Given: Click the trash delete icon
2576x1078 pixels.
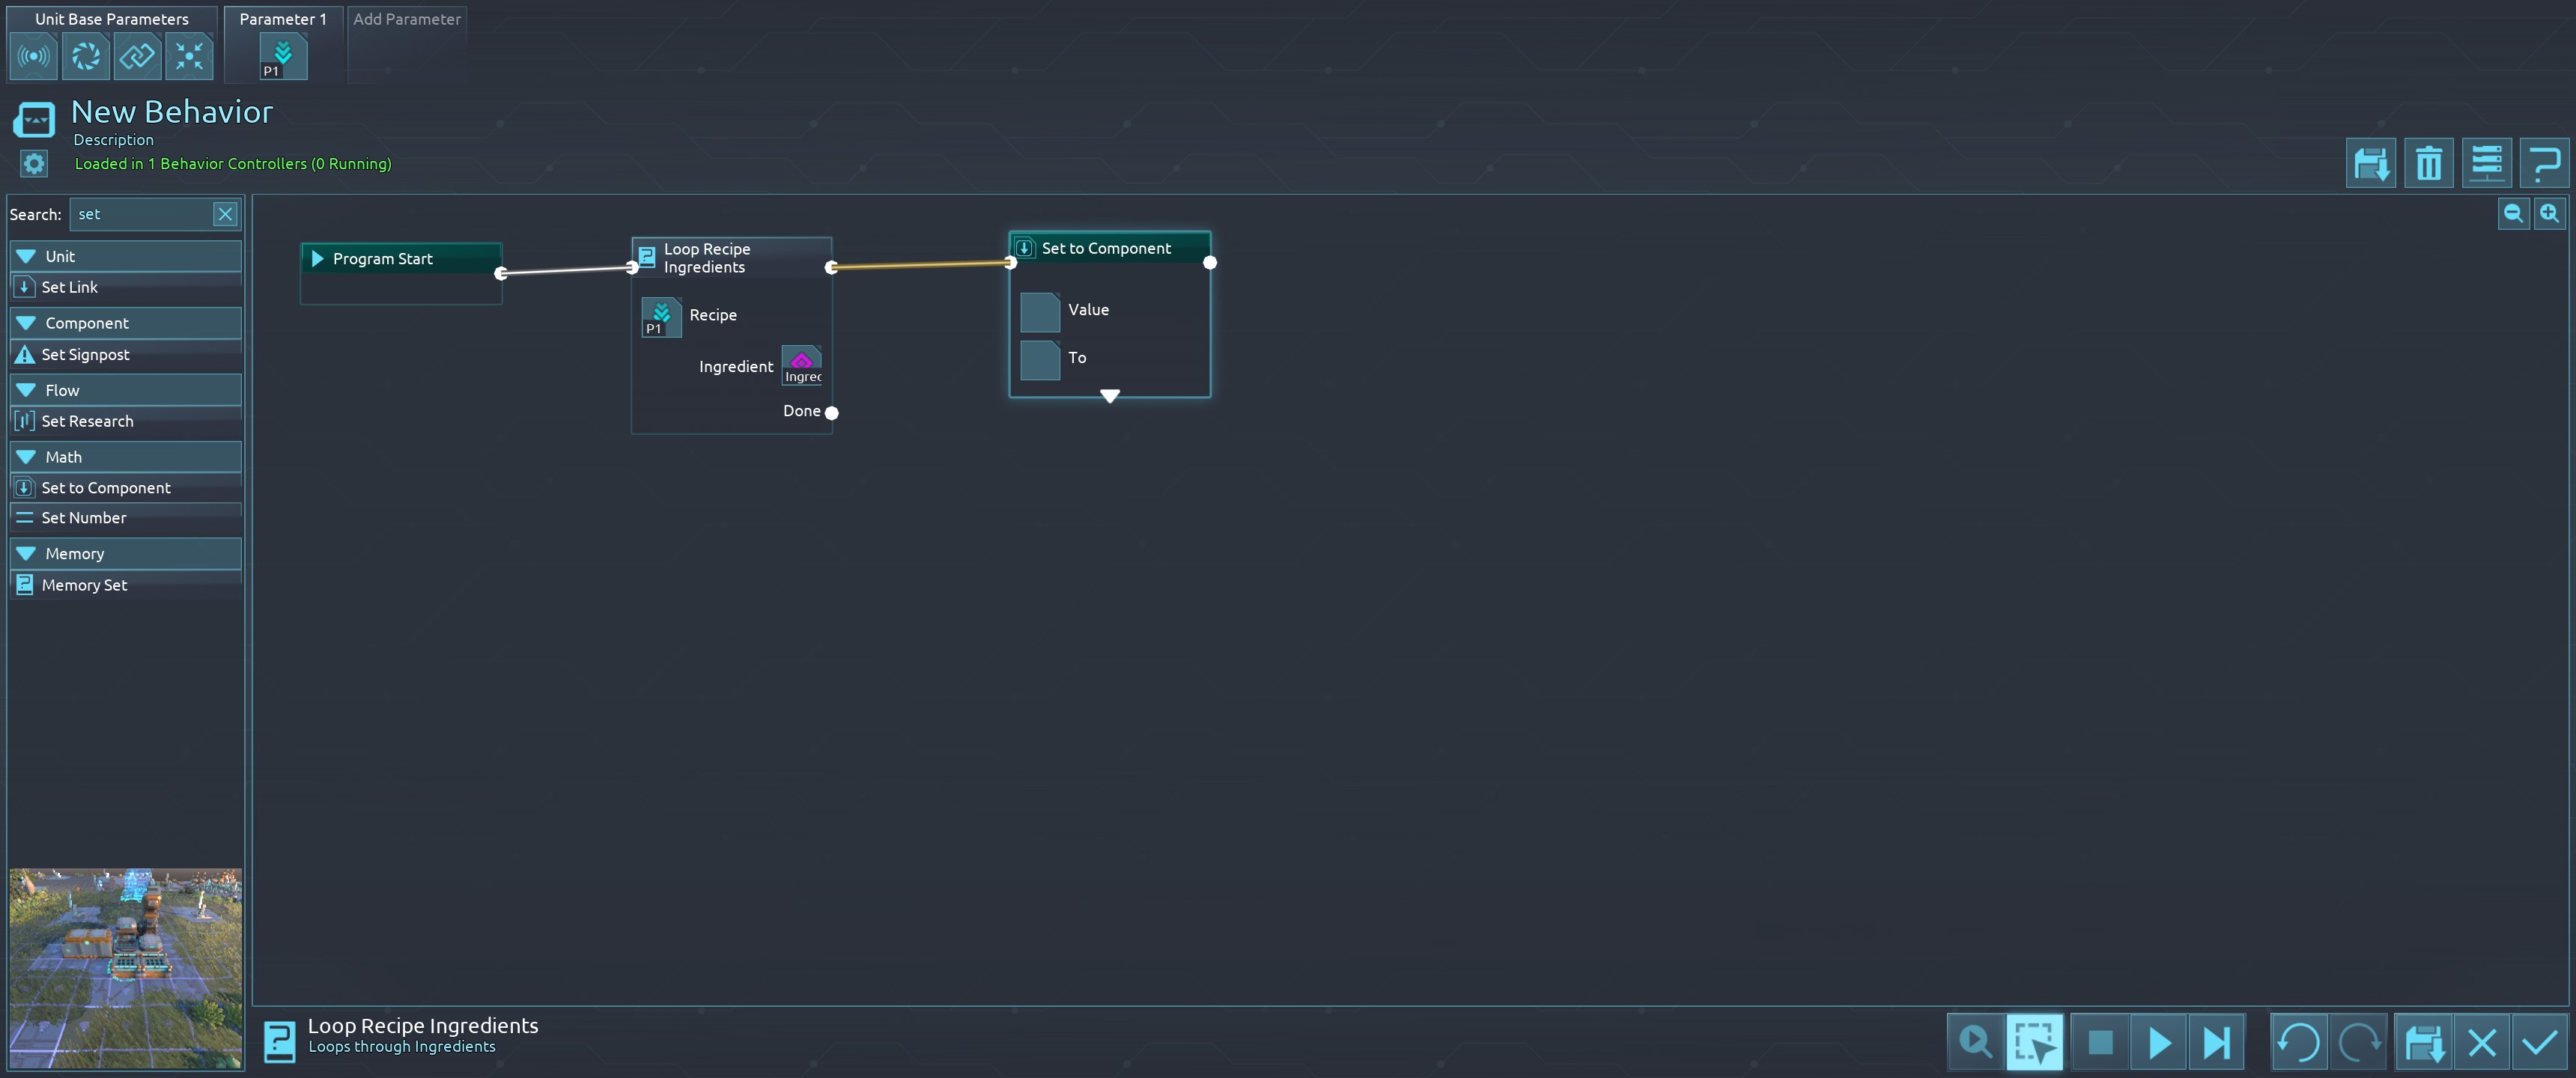Looking at the screenshot, I should 2428,163.
